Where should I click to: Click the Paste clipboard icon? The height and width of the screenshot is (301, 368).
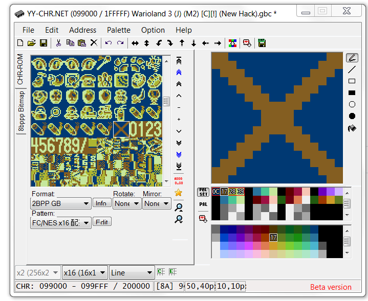[82, 43]
